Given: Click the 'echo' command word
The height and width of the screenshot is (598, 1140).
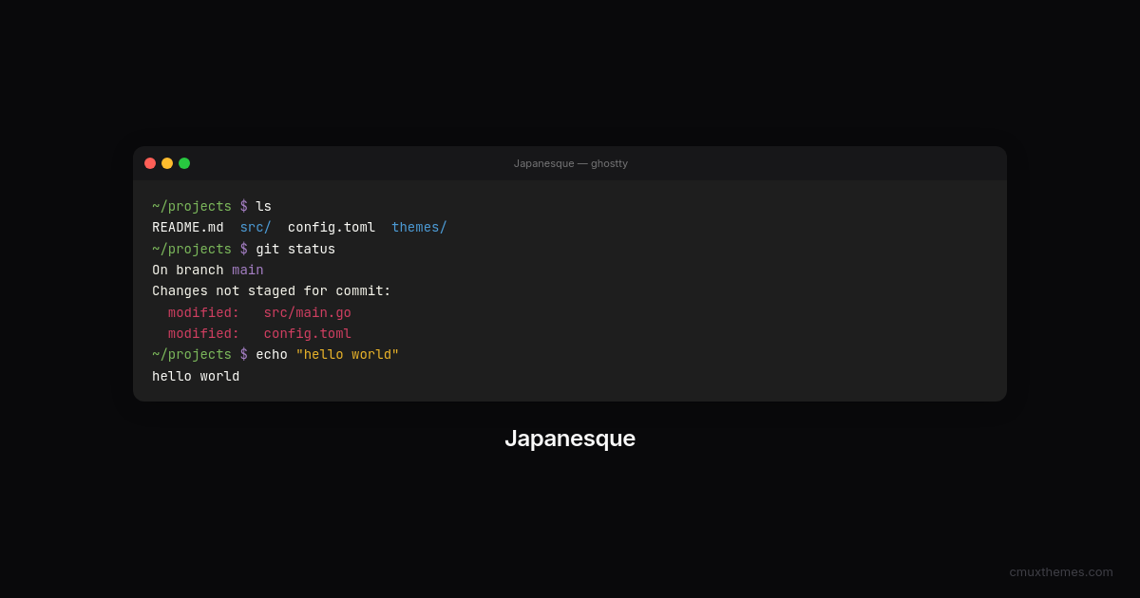Looking at the screenshot, I should tap(272, 355).
